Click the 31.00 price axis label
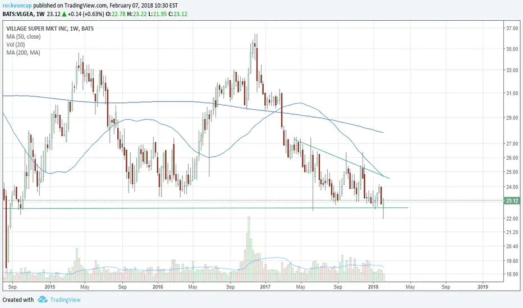This screenshot has height=308, width=523. (512, 94)
